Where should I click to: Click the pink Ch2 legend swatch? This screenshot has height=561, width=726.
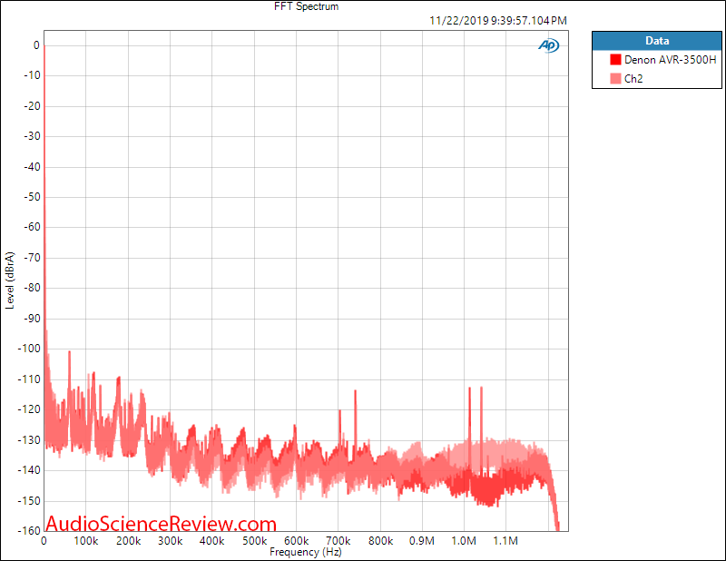tap(615, 79)
